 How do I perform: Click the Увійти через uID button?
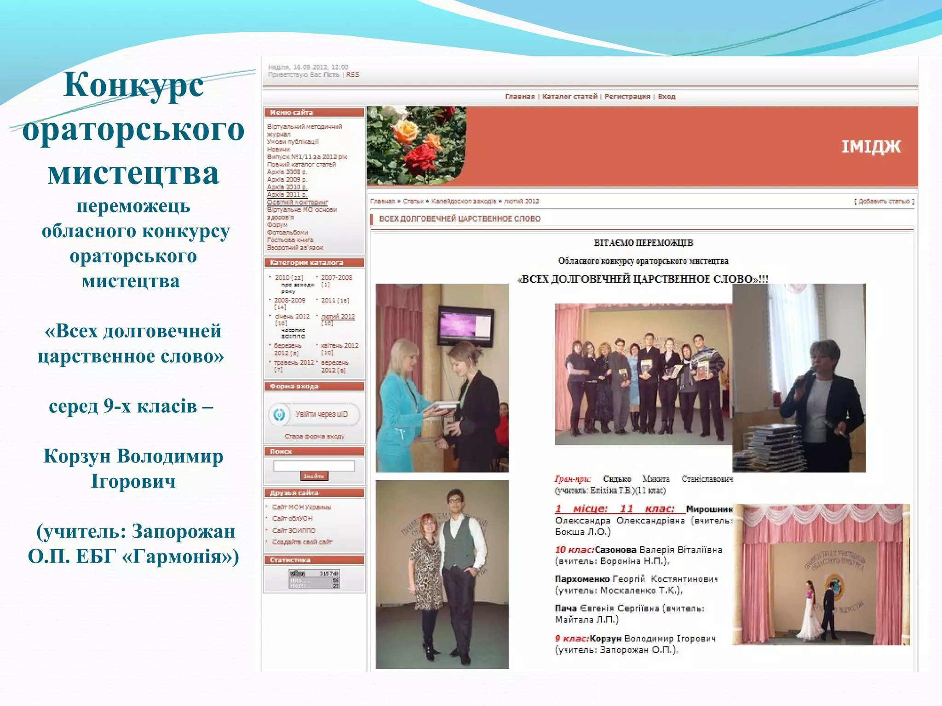pos(314,415)
